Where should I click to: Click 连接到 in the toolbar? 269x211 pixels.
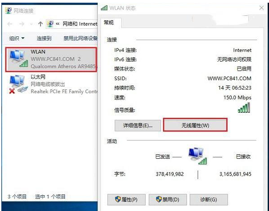click(44, 38)
